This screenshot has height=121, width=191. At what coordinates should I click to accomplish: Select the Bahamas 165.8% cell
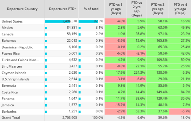click(157, 41)
